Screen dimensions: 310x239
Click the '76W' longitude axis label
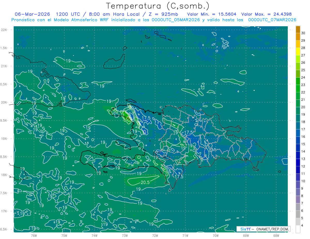pos(34,235)
